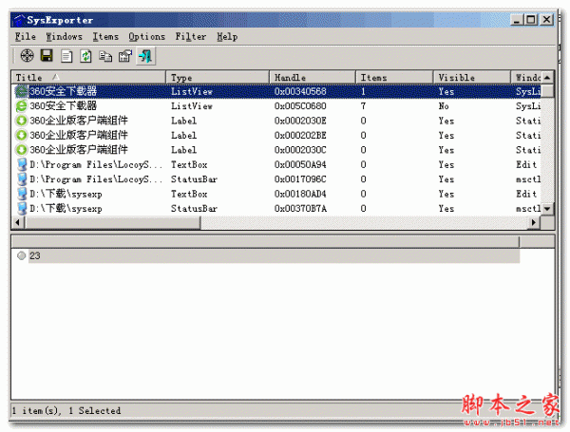Image resolution: width=570 pixels, height=432 pixels.
Task: Click the "No" visible cell
Action: tap(444, 106)
